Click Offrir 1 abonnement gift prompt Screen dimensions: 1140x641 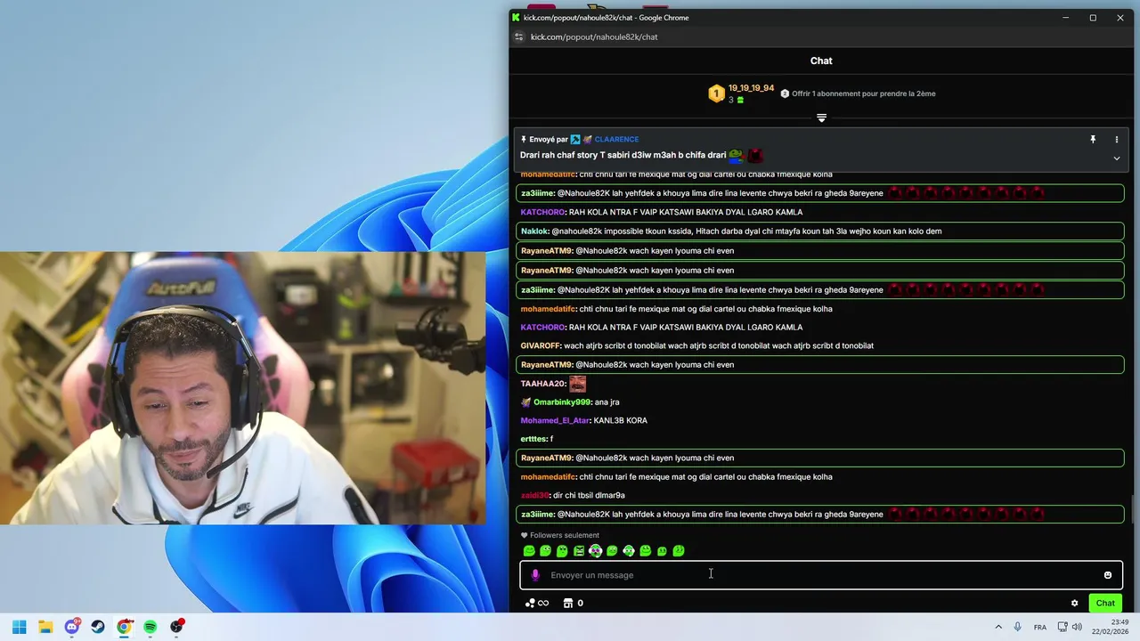coord(858,93)
